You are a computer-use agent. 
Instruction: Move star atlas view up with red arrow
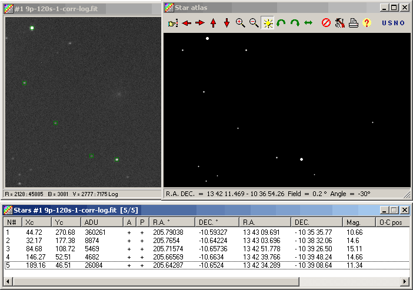(214, 23)
